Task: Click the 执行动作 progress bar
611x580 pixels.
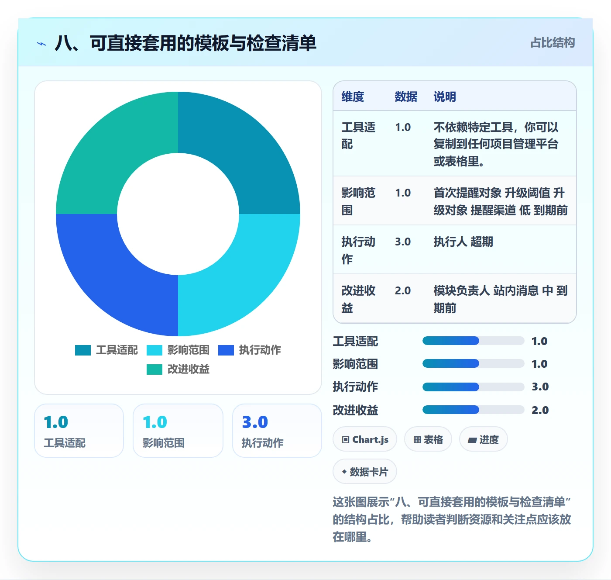Action: (474, 387)
